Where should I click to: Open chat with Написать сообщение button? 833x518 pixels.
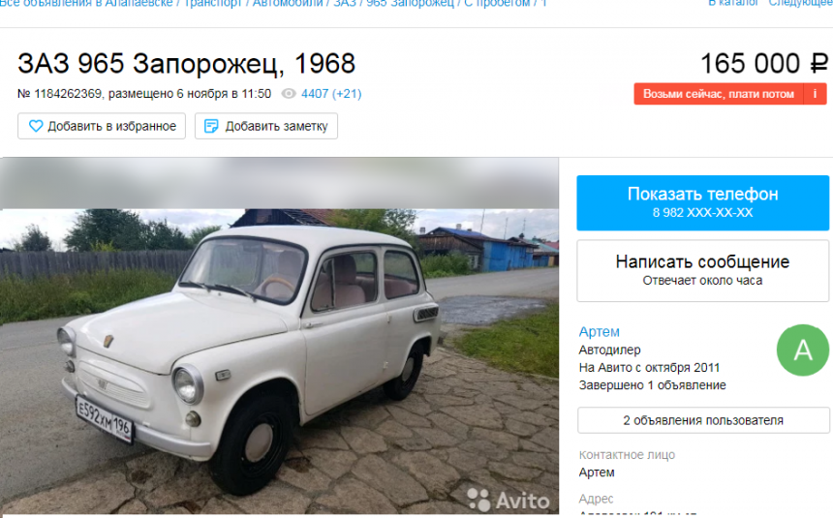pyautogui.click(x=703, y=270)
